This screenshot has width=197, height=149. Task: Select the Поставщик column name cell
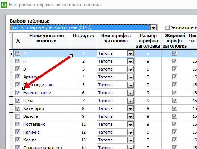46,125
